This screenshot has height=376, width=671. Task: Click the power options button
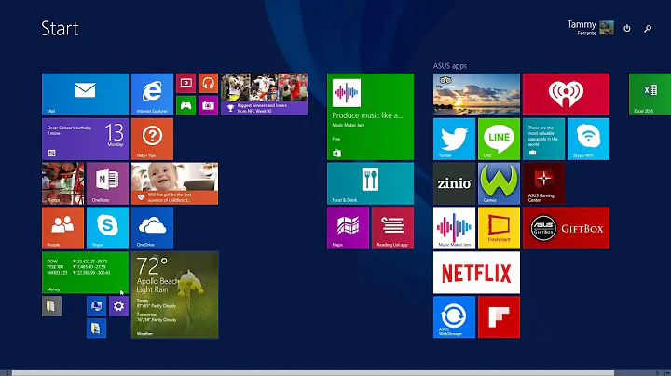pos(627,28)
